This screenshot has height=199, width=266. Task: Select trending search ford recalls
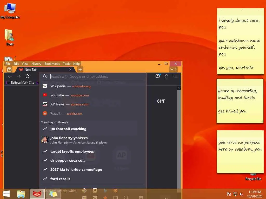[92, 179]
